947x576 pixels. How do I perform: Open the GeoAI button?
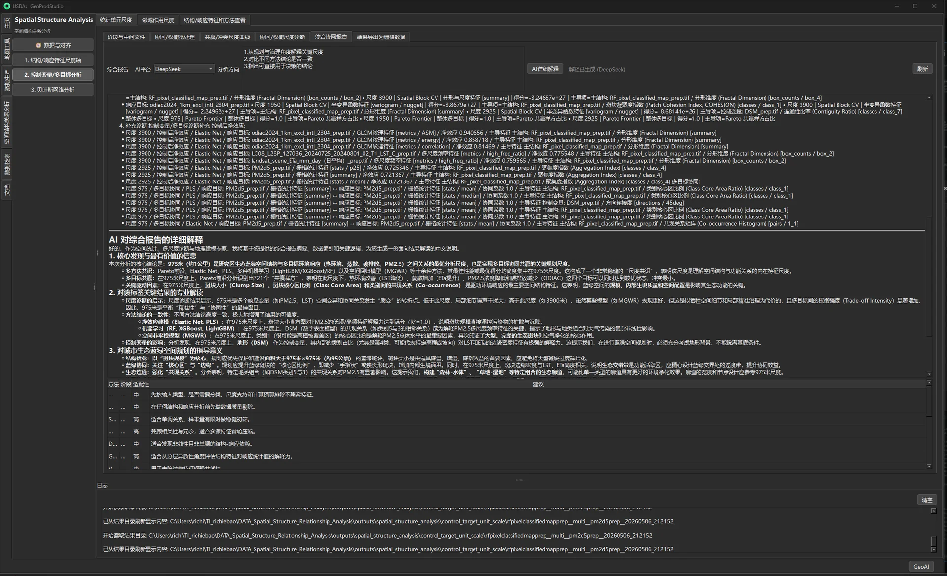[921, 567]
